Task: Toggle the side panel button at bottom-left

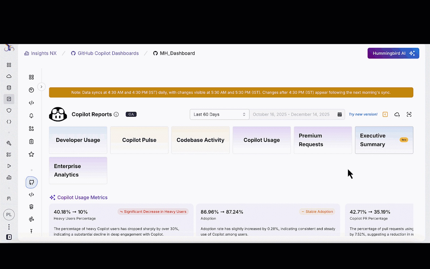Action: click(9, 237)
